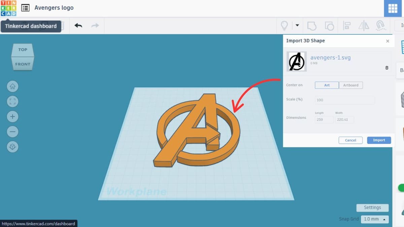Screen dimensions: 404x227
Task: Open the Align tool
Action: click(347, 26)
